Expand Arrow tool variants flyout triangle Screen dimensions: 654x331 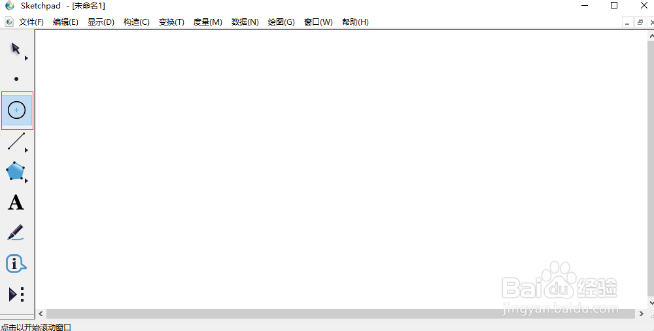(26, 58)
